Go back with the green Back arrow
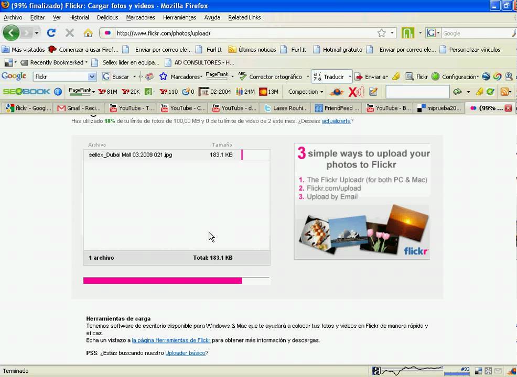This screenshot has height=377, width=517. pyautogui.click(x=11, y=33)
